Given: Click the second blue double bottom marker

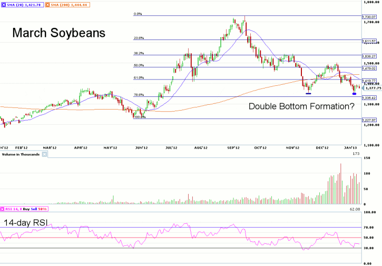Looking at the screenshot, I should click(x=354, y=94).
